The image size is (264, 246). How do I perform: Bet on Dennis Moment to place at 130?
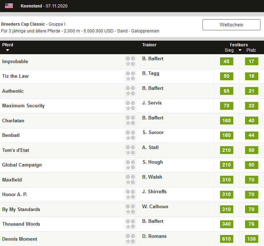[251, 239]
